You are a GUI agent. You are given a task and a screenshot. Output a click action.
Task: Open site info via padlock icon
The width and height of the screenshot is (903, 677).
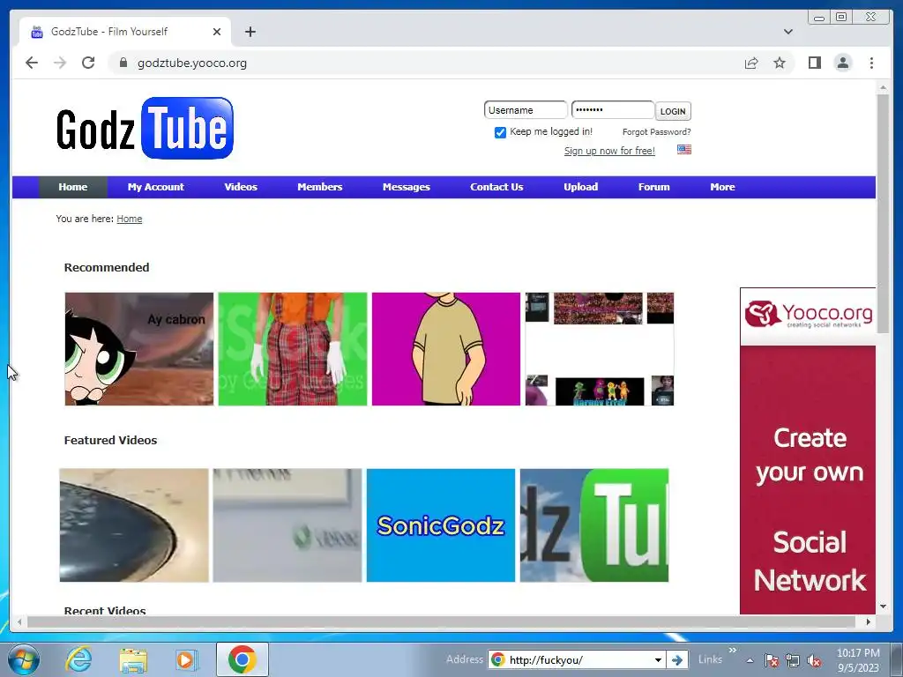click(x=123, y=63)
